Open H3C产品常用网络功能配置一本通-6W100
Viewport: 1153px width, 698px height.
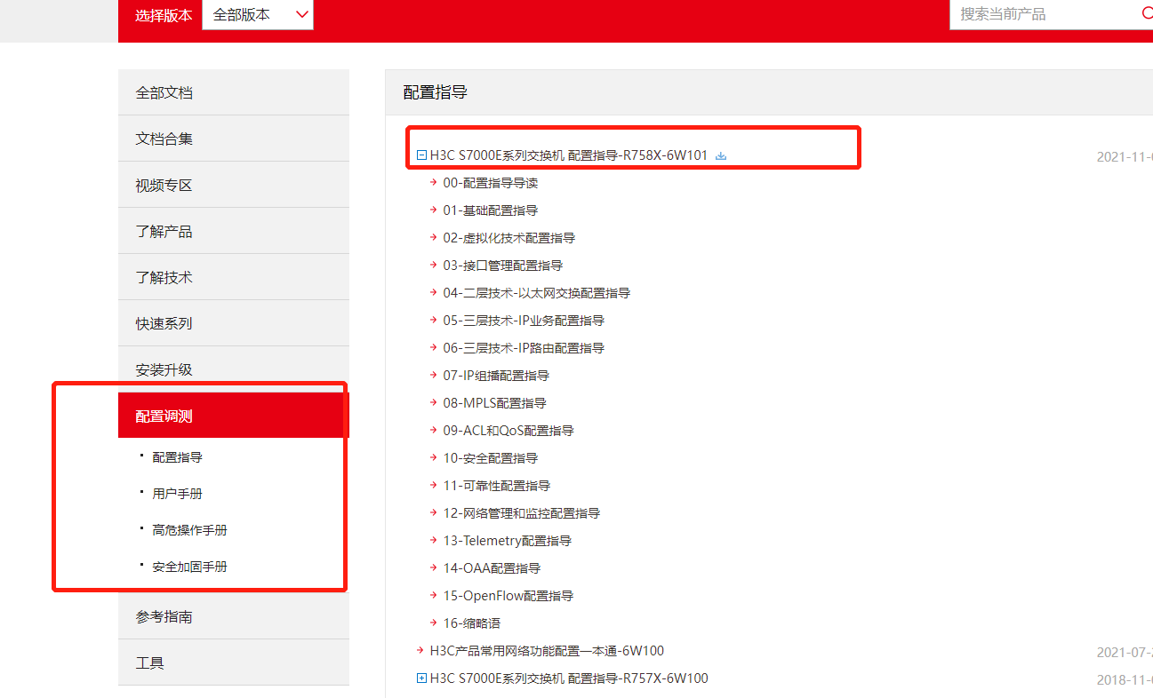click(x=547, y=651)
